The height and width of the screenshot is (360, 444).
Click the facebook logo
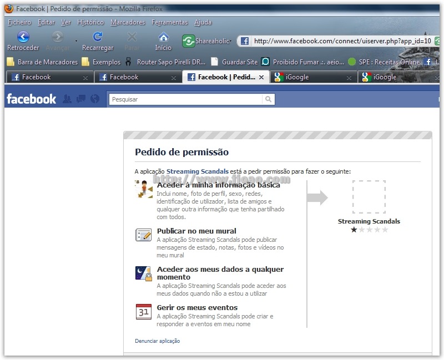point(31,99)
